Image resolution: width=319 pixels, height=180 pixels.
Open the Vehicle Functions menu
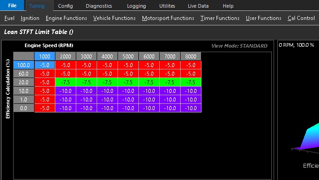(114, 18)
